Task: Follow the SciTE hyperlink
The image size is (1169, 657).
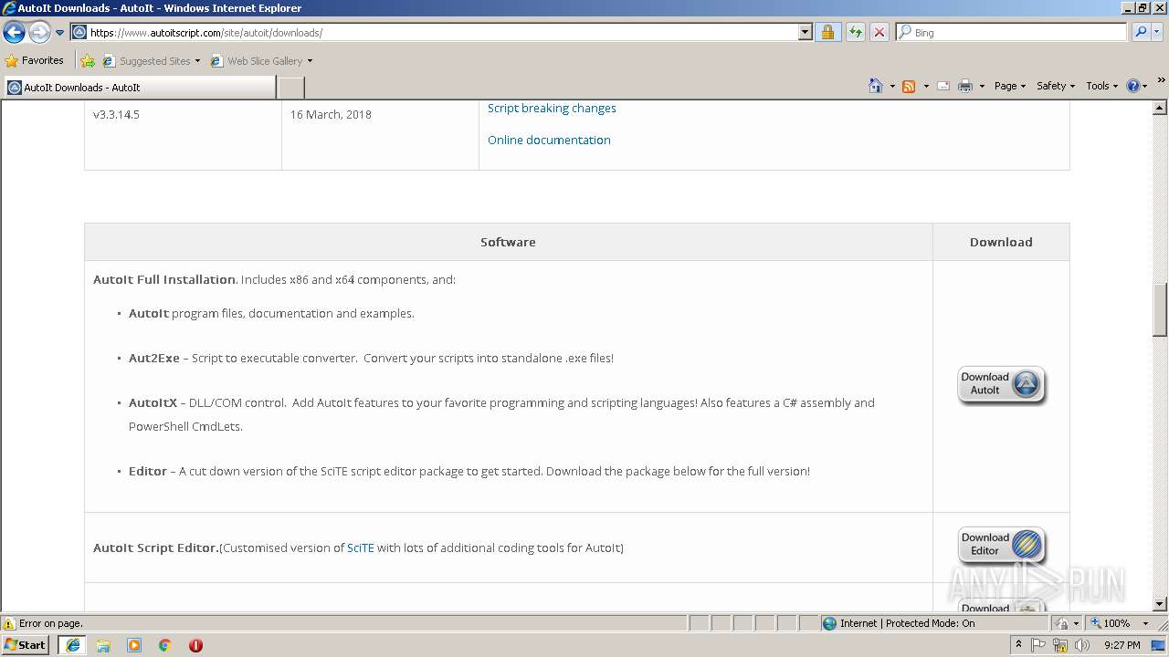Action: point(361,547)
